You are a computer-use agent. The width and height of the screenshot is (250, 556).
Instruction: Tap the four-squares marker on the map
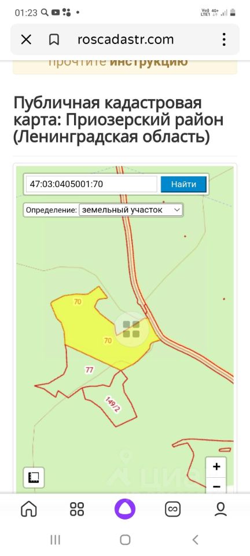(x=131, y=329)
